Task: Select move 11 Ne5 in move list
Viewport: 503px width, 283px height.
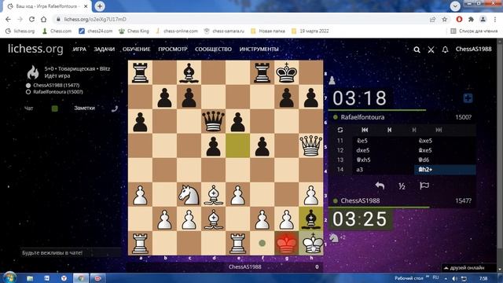Action: tap(384, 141)
